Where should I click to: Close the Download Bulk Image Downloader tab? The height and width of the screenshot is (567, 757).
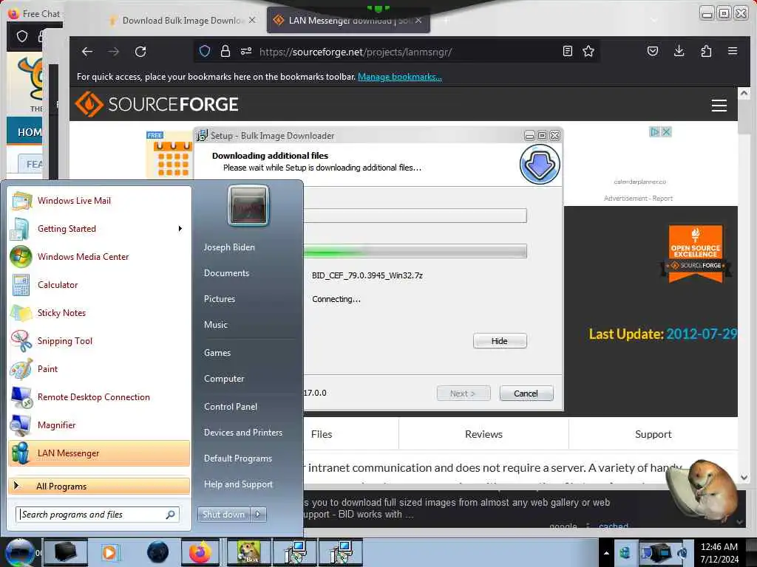pos(252,20)
